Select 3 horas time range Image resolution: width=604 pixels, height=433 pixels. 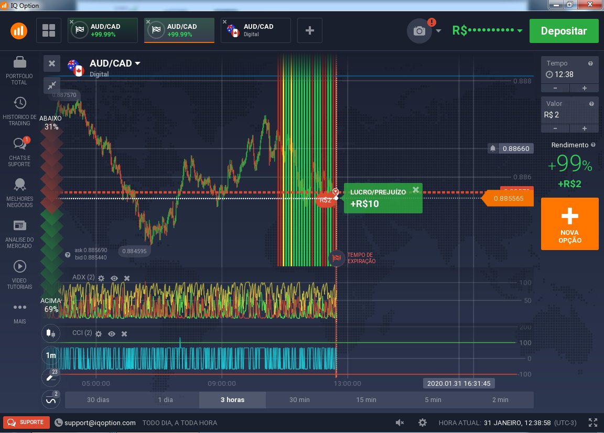232,400
